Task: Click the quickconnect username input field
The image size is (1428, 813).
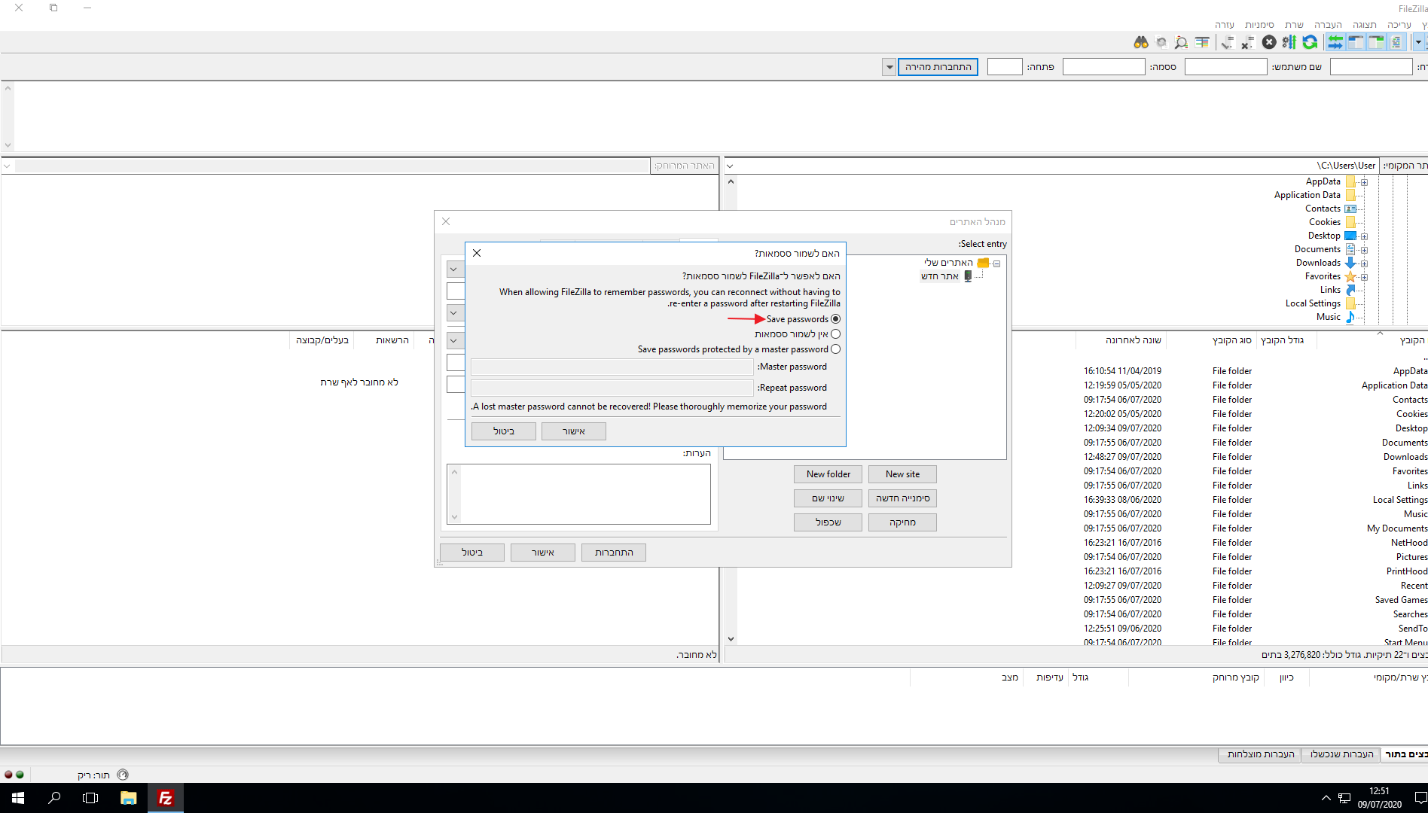Action: pyautogui.click(x=1226, y=67)
